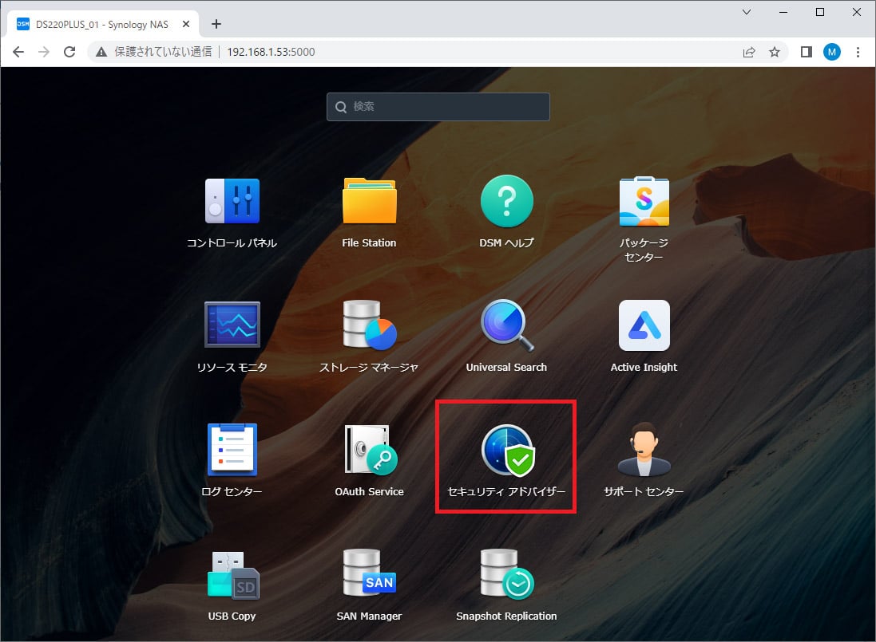Launch USB Copy app

[x=232, y=575]
